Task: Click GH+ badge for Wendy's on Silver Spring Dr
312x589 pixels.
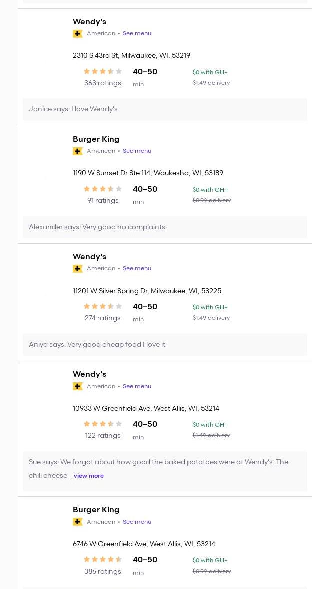Action: point(77,269)
